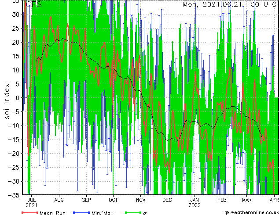Click the -10 y-axis value
This screenshot has height=215, width=279.
pos(14,125)
